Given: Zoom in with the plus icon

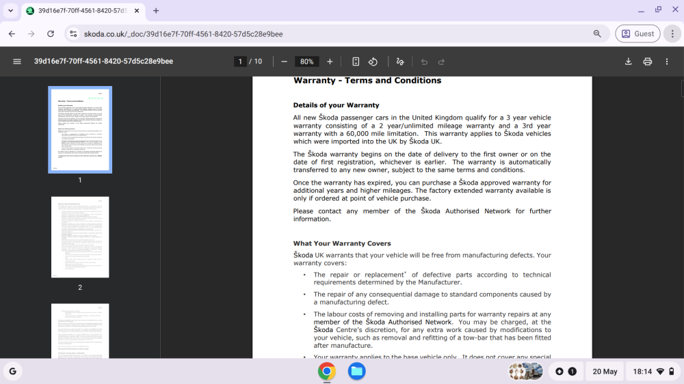Looking at the screenshot, I should (x=330, y=62).
